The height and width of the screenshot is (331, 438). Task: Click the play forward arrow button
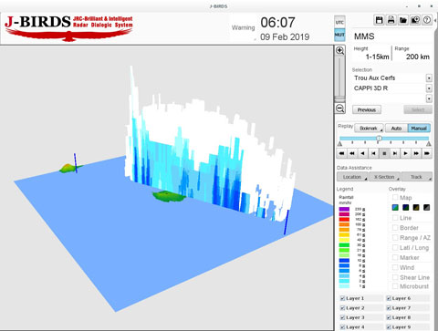click(405, 153)
